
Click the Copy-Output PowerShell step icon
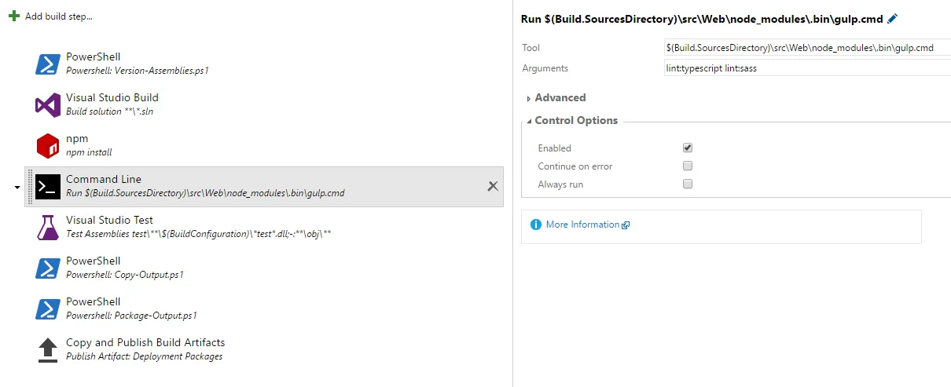click(x=48, y=268)
